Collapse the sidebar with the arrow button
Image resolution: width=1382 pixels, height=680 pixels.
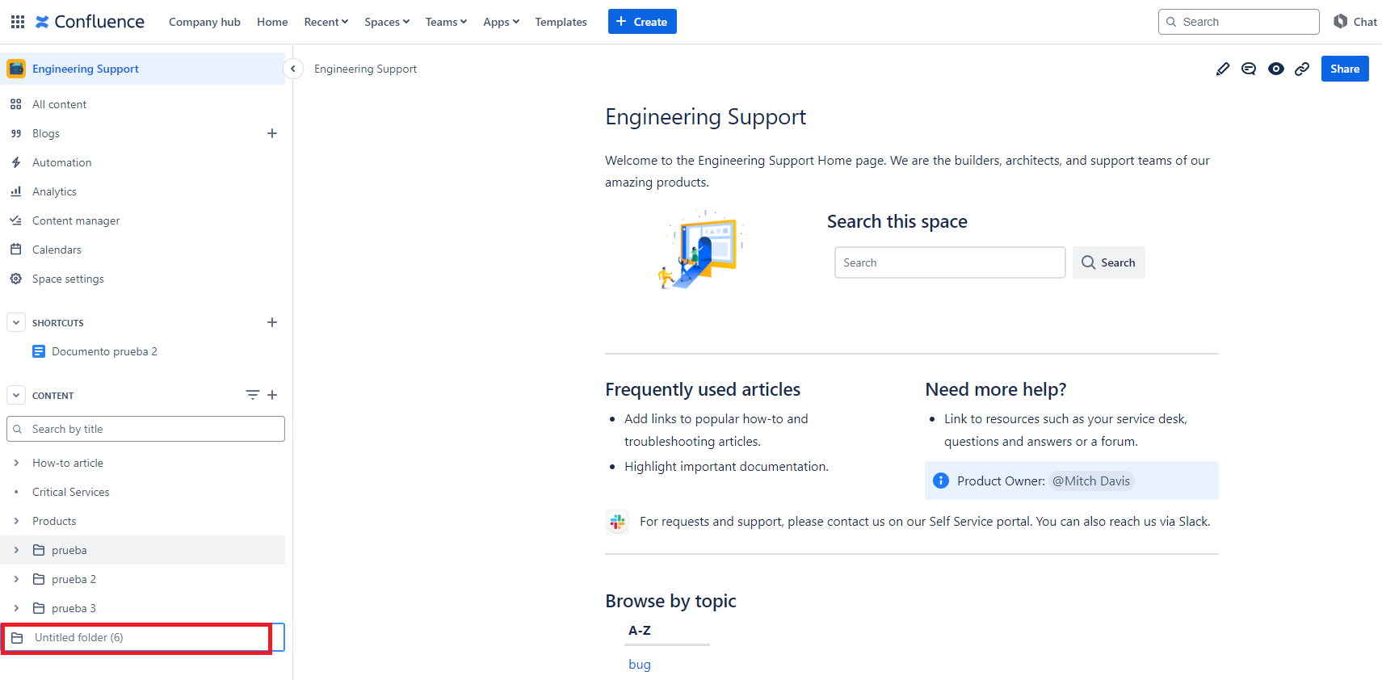tap(293, 69)
